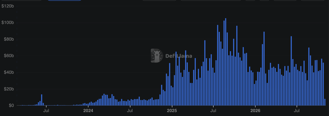
Task: Click the $120b y-axis label
Action: (x=8, y=6)
